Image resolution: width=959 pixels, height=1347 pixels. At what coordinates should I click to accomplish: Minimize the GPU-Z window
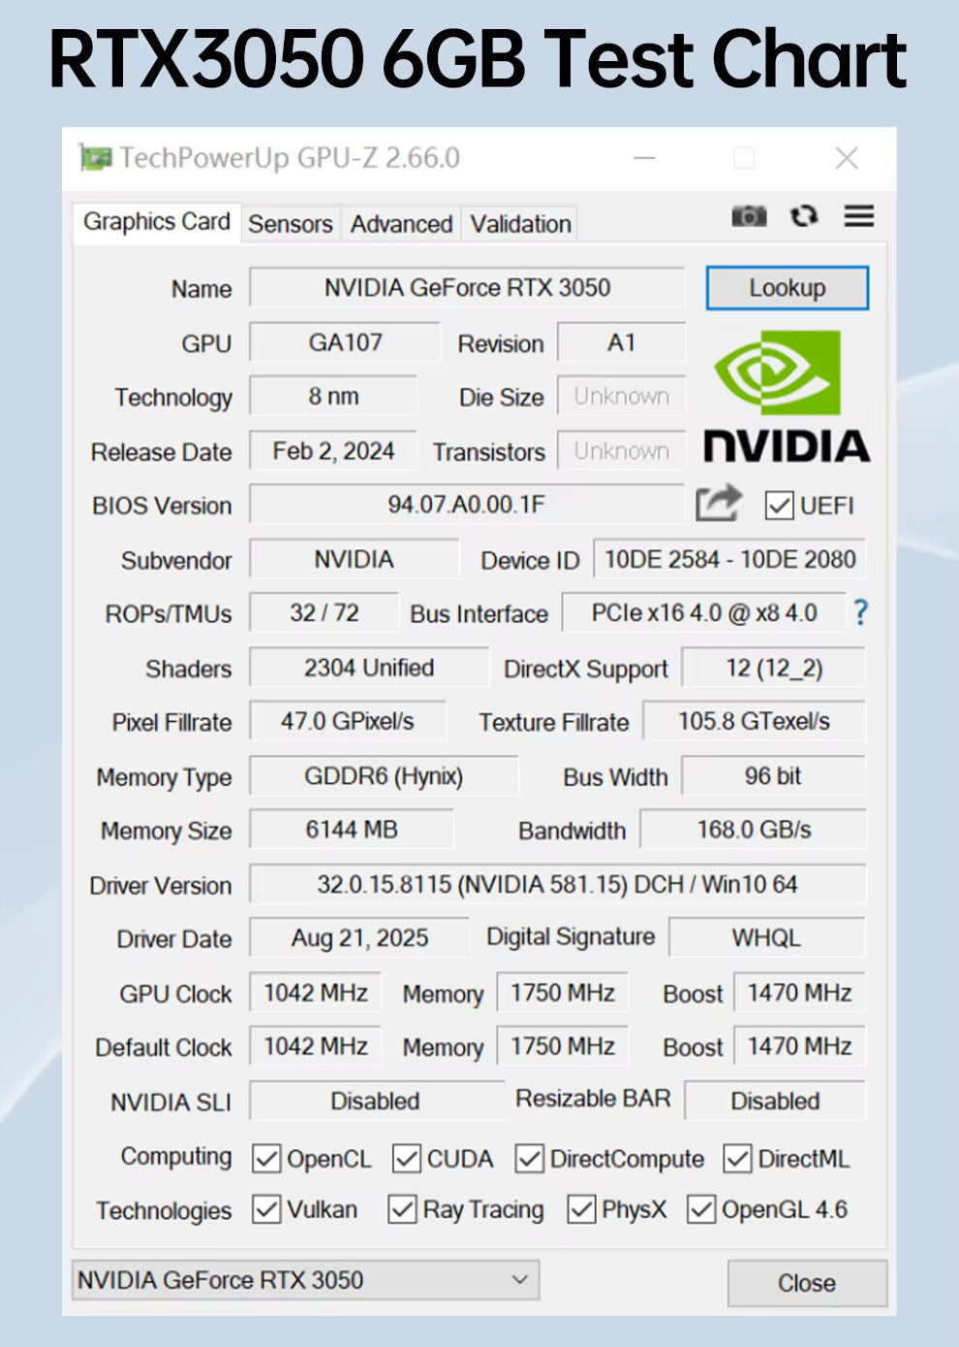point(644,158)
